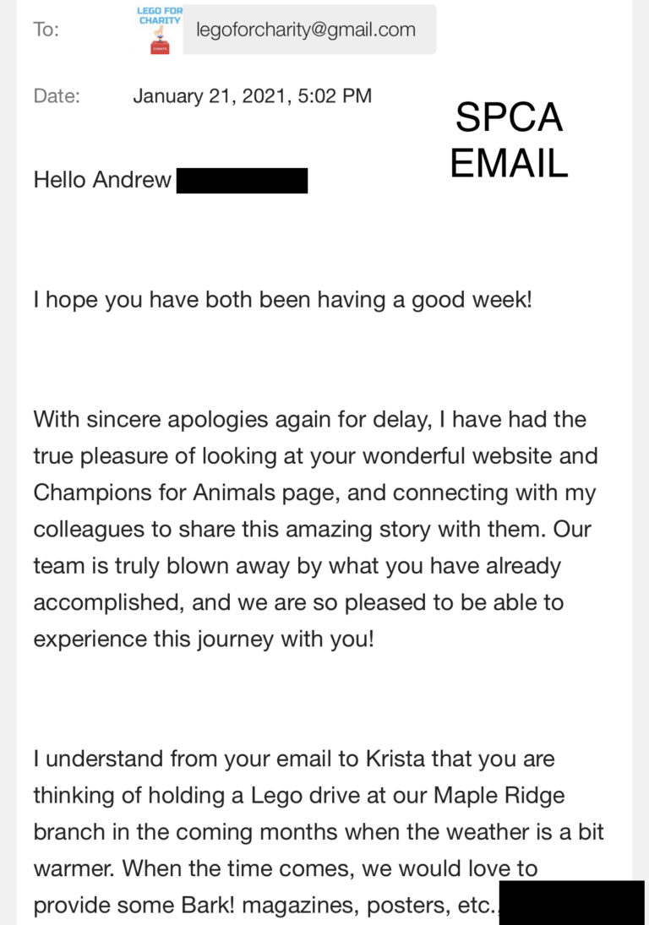
Task: Click the "branch in the coming months" line
Action: 319,832
